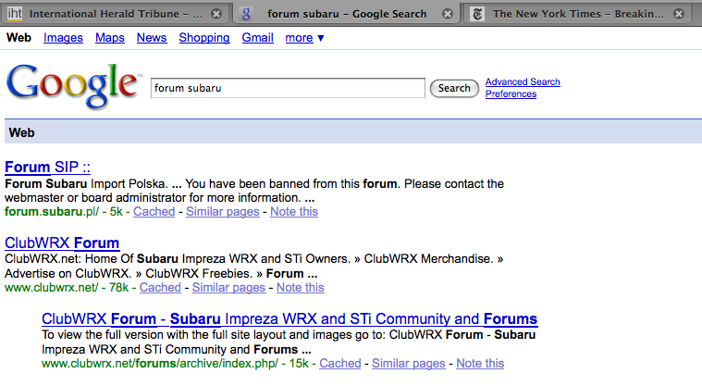702x386 pixels.
Task: Open the Advanced Search link
Action: [523, 82]
